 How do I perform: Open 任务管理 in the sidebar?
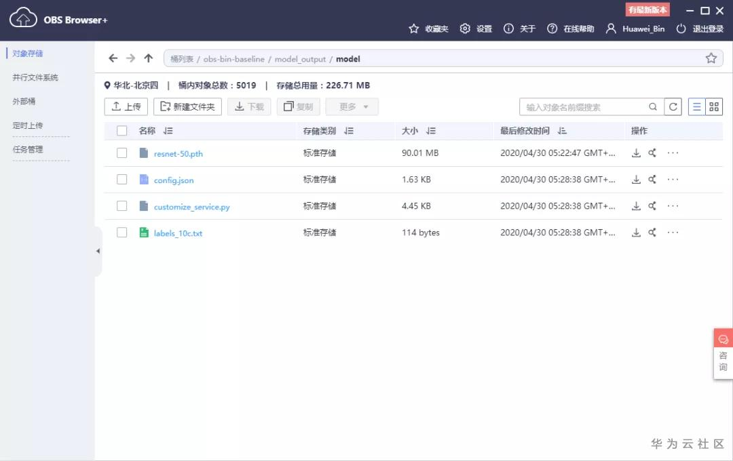[28, 149]
